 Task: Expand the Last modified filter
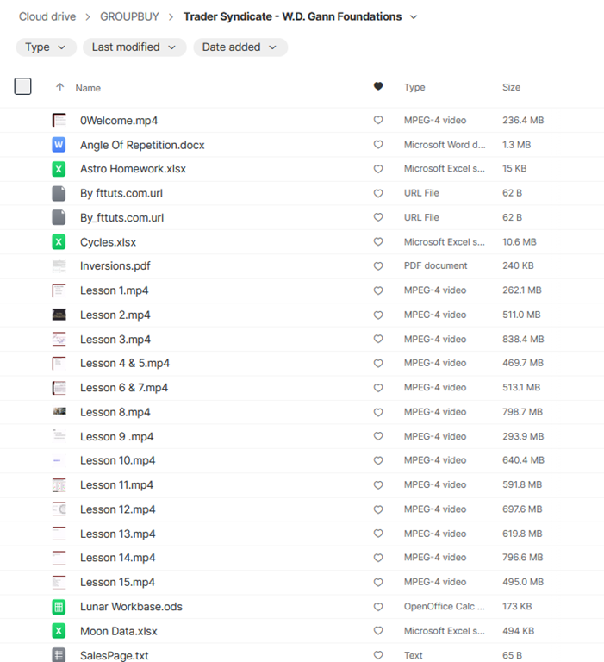pyautogui.click(x=134, y=47)
